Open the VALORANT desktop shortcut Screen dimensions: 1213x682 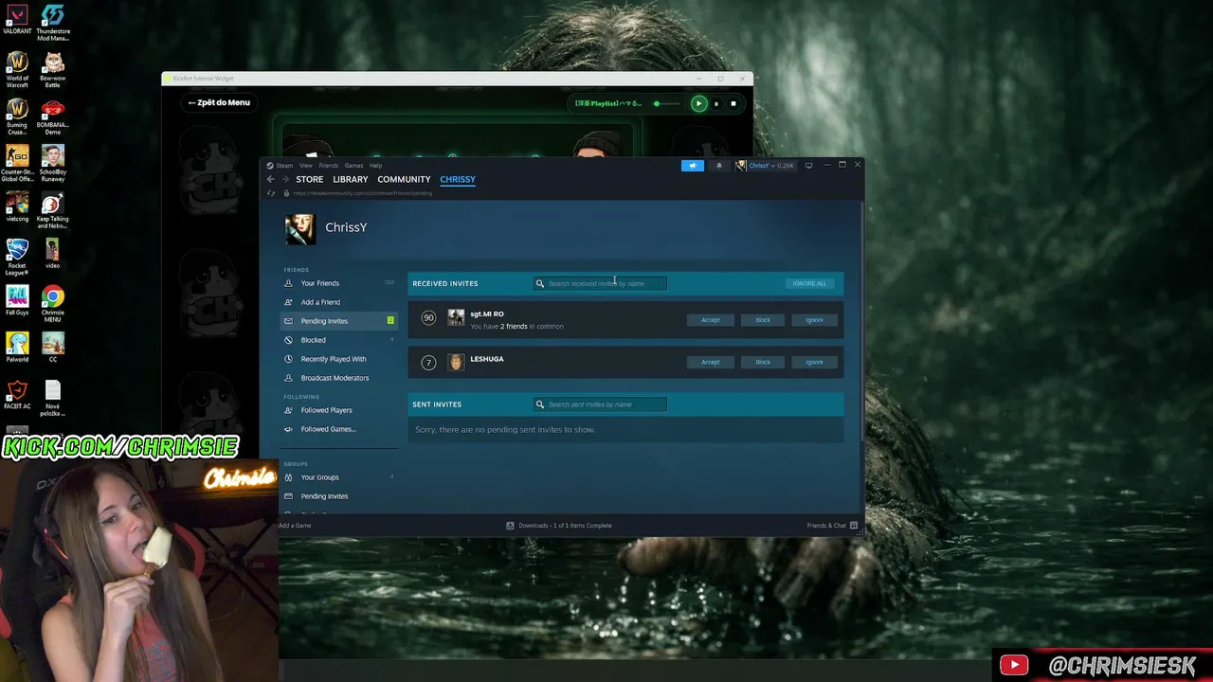pyautogui.click(x=17, y=20)
